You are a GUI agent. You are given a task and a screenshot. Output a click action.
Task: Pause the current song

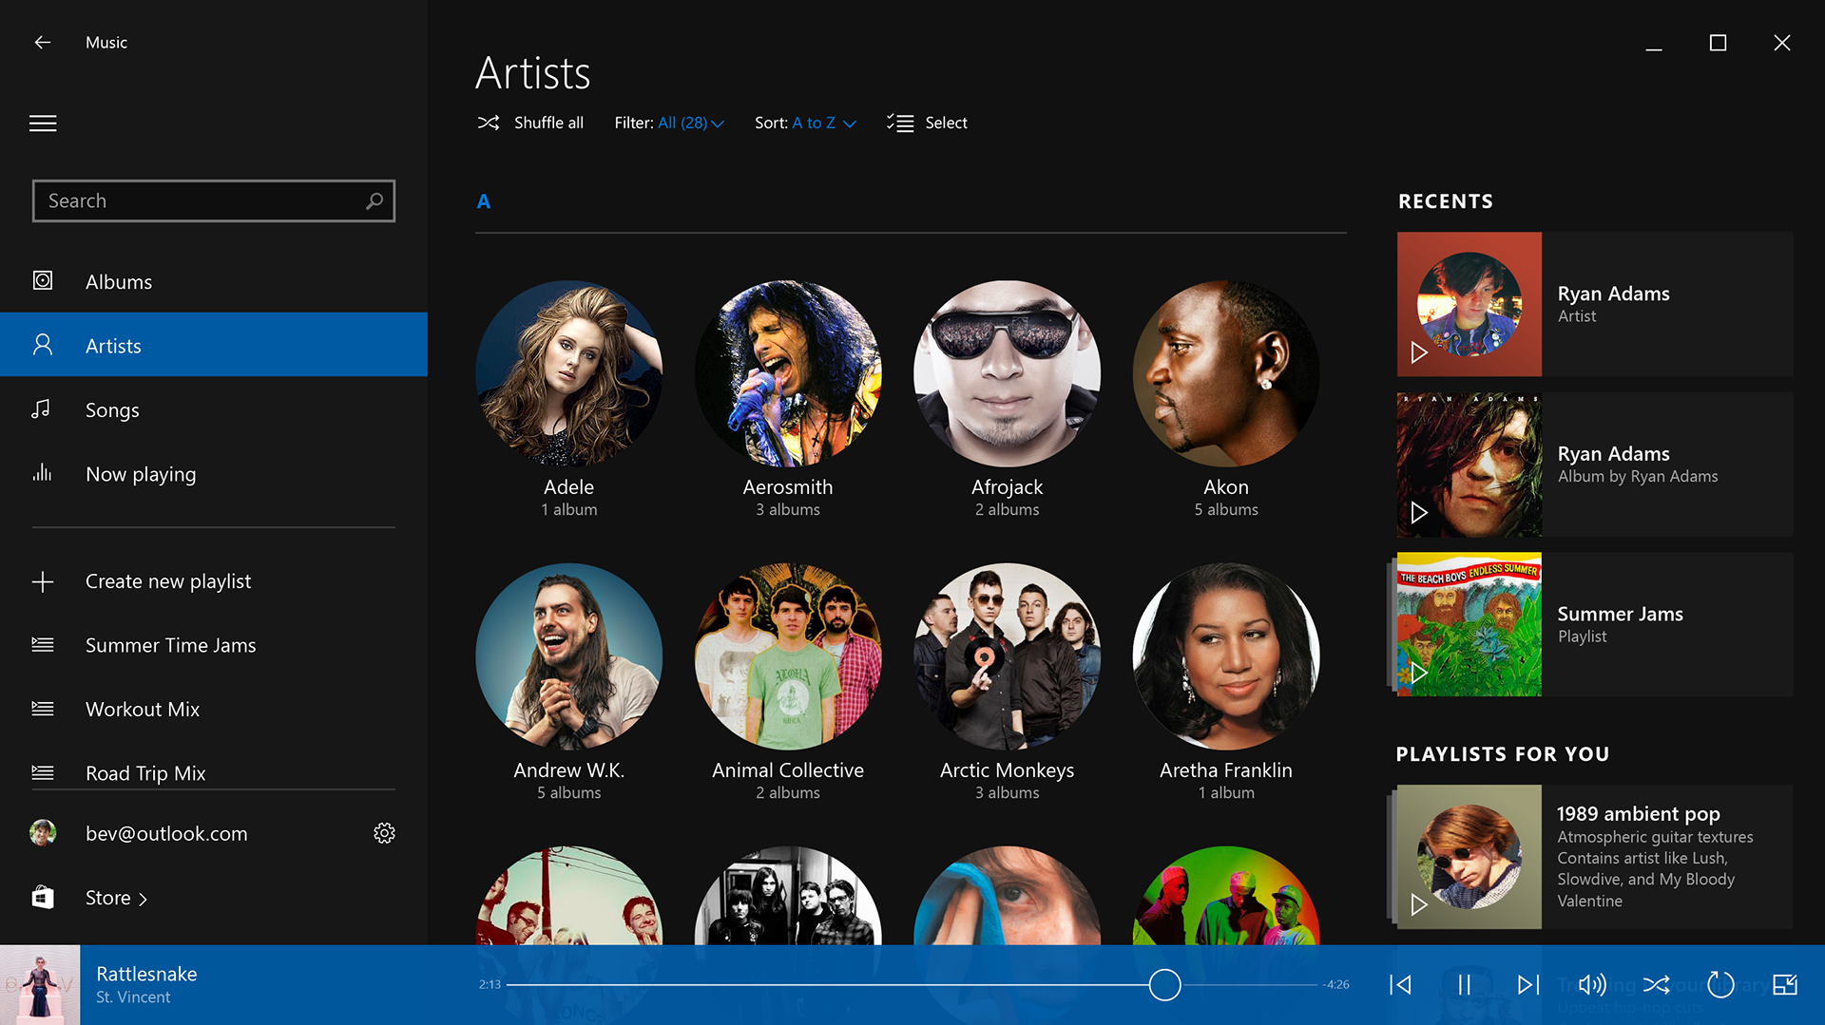[x=1464, y=985]
